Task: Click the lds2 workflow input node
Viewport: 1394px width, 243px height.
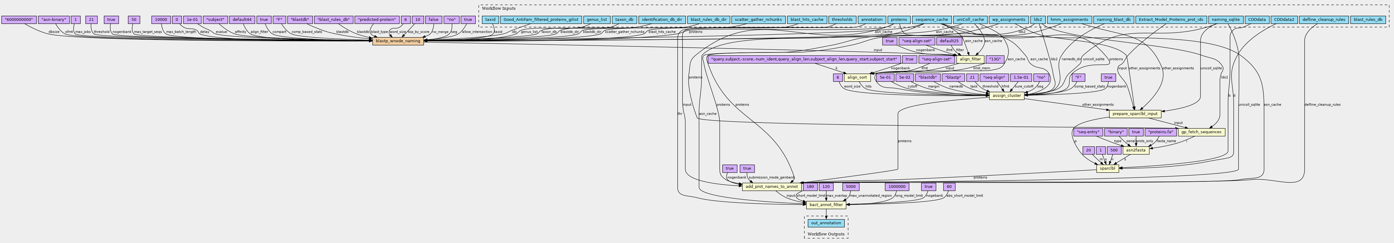Action: (1037, 19)
